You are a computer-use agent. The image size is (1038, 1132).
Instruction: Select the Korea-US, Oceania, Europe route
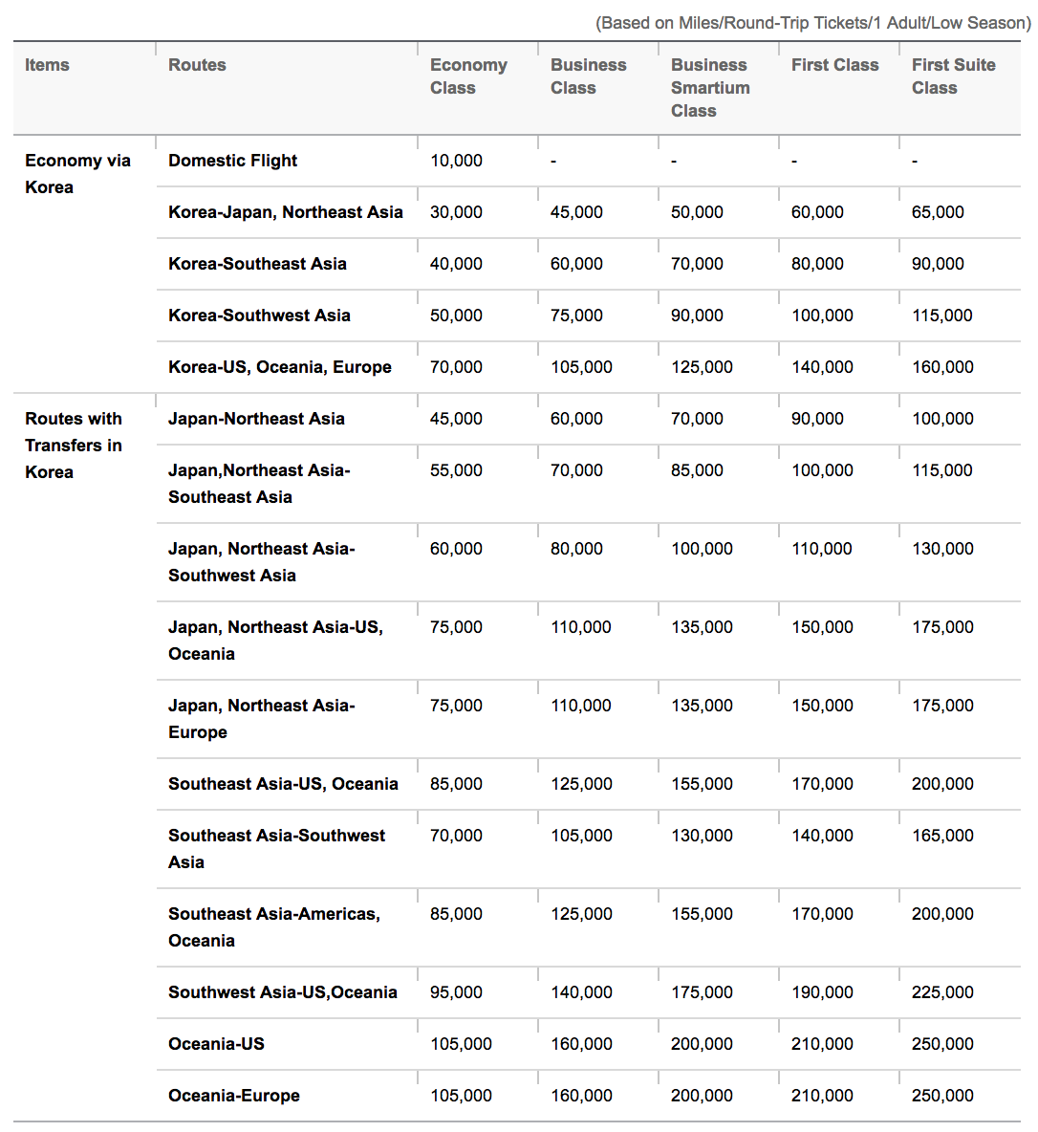279,367
